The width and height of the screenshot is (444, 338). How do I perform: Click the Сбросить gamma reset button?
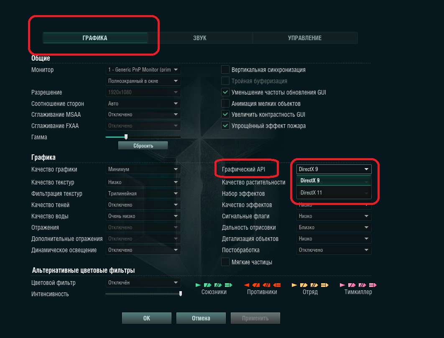coord(143,146)
